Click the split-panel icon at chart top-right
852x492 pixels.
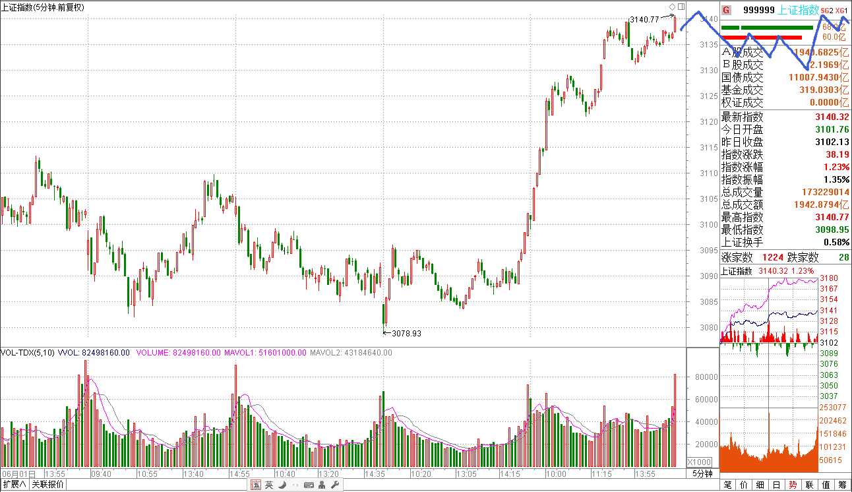681,7
